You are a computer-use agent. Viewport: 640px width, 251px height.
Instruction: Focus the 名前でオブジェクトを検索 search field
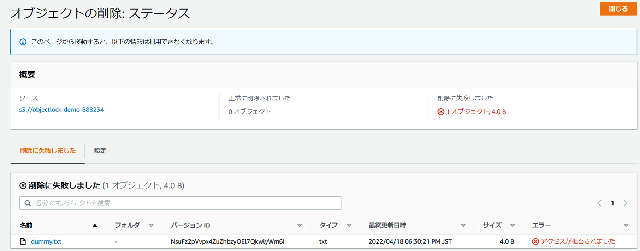(180, 203)
